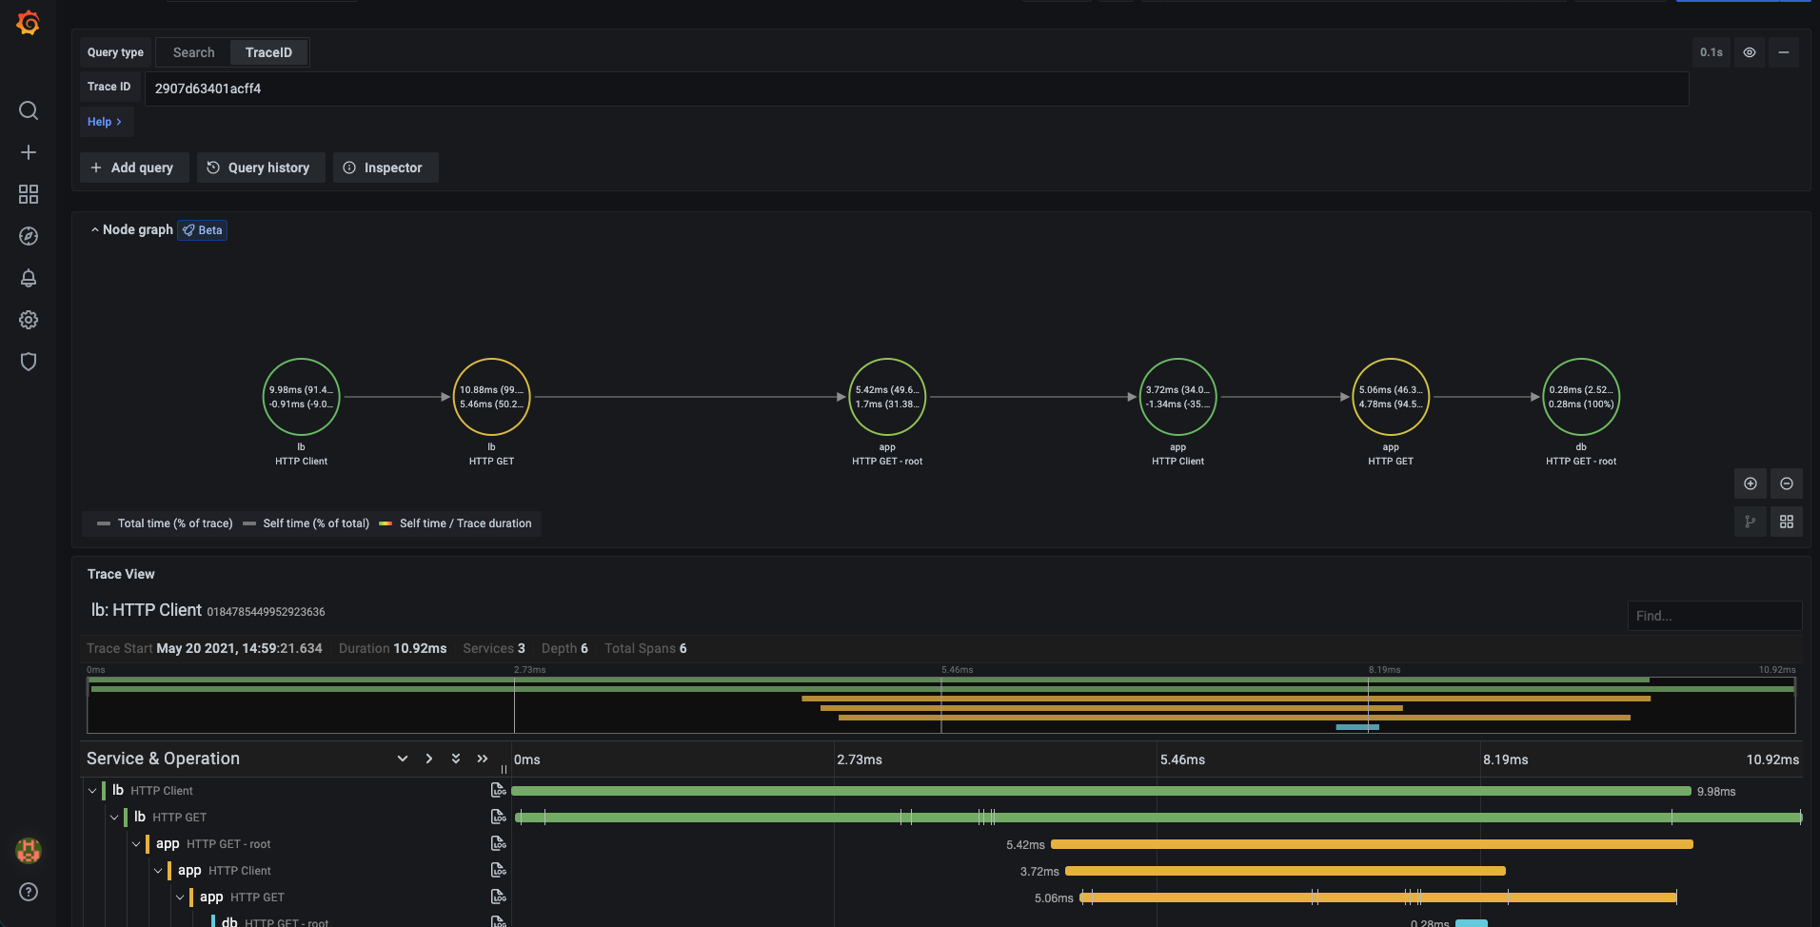
Task: Collapse the query editor with the minus icon
Action: pos(1784,52)
